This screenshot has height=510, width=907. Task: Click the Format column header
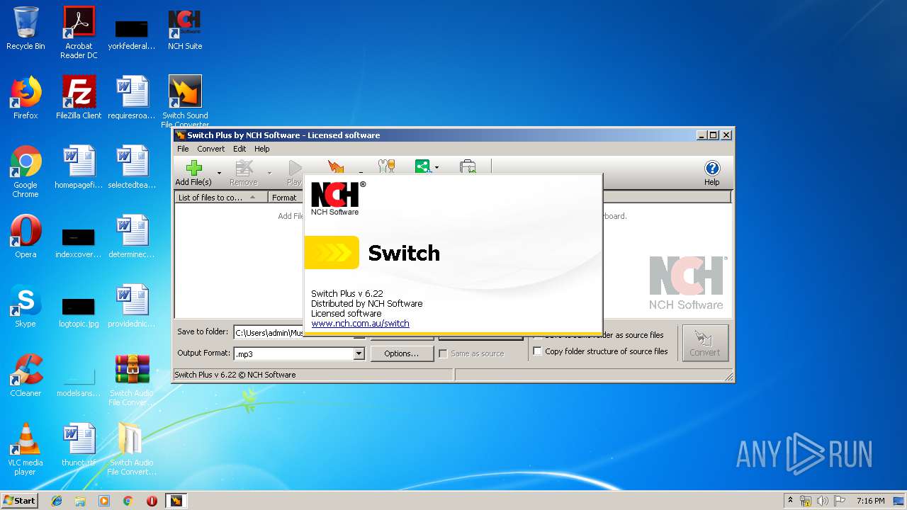[x=286, y=198]
